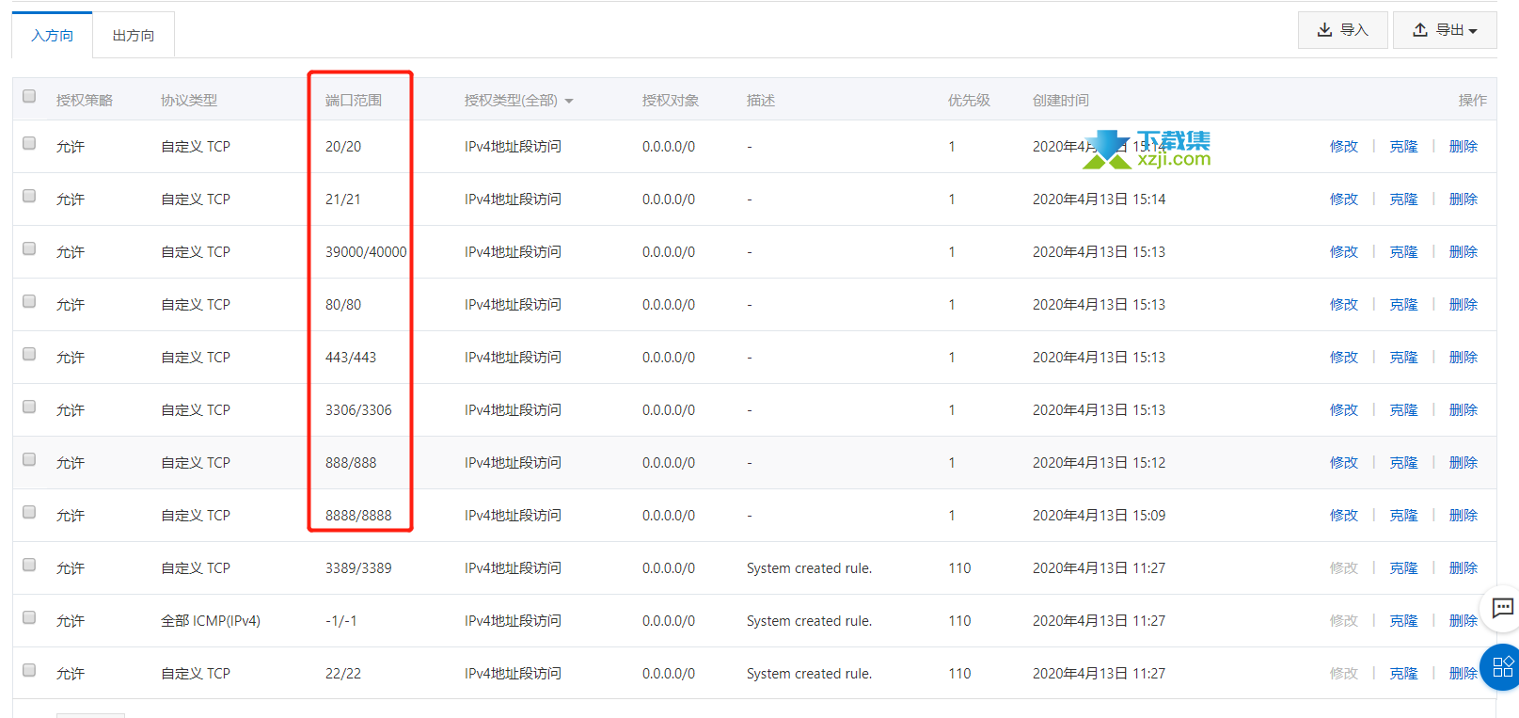Tick checkbox for ICMP -1/-1 rule
The height and width of the screenshot is (718, 1519).
click(x=29, y=617)
